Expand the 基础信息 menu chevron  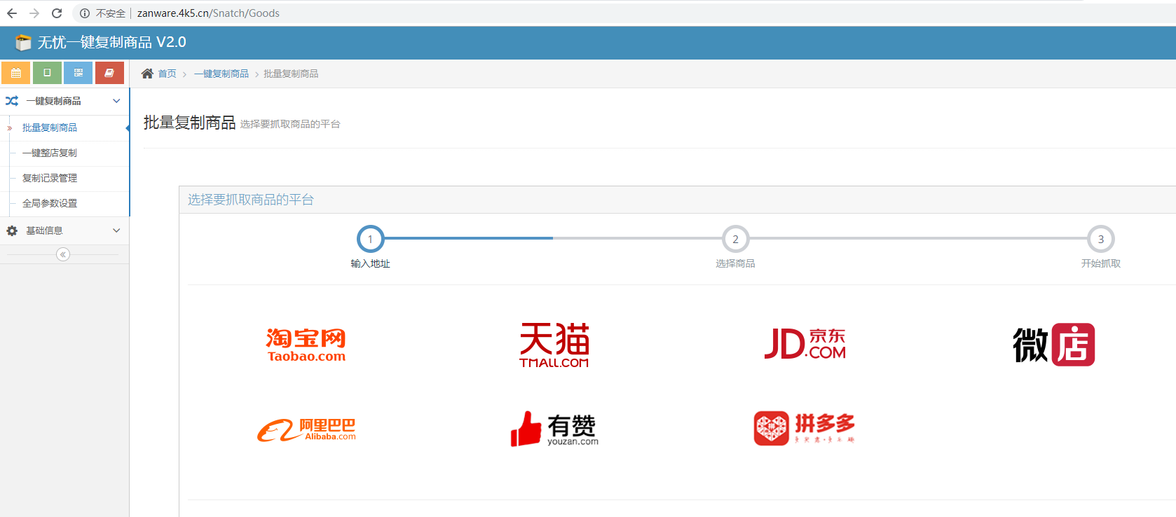pos(116,230)
